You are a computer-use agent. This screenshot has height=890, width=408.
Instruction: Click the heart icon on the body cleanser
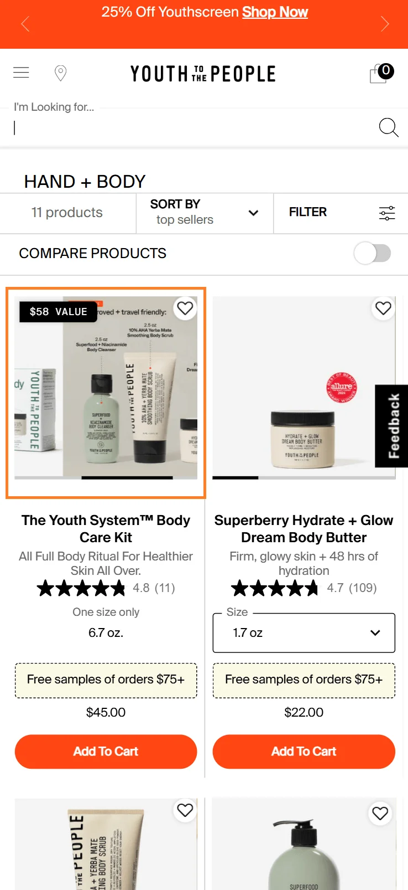click(x=380, y=814)
